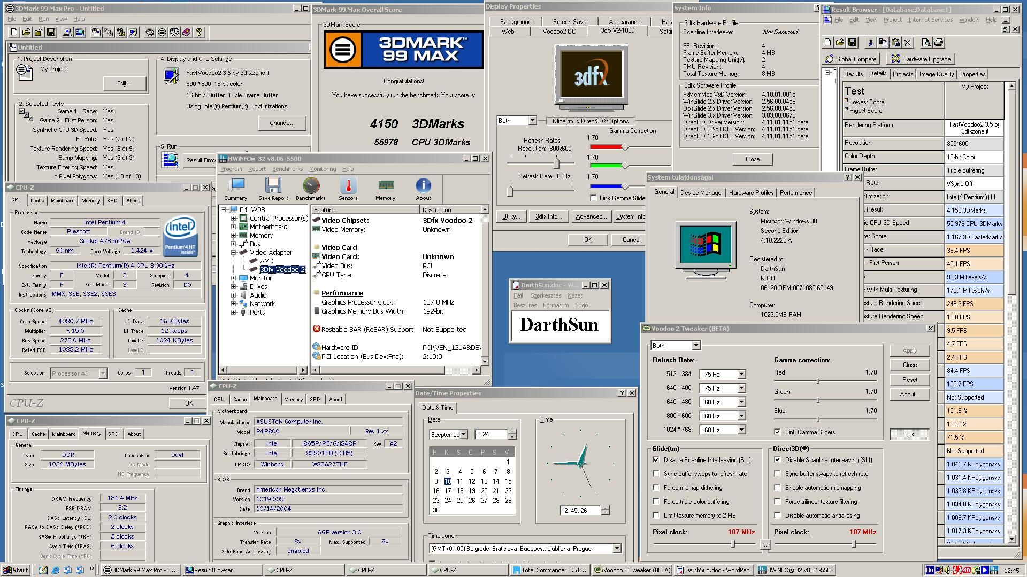Viewport: 1027px width, 577px height.
Task: Click Open folder icon in 3DMark toolbar
Action: [26, 33]
